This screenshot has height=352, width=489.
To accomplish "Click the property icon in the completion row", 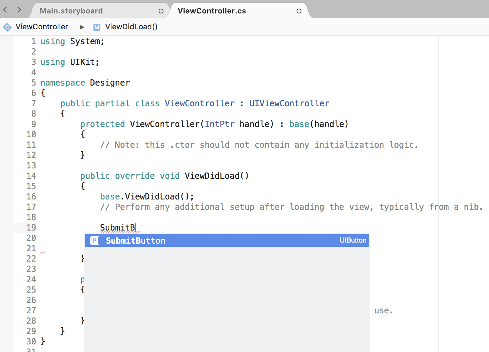I will (94, 241).
